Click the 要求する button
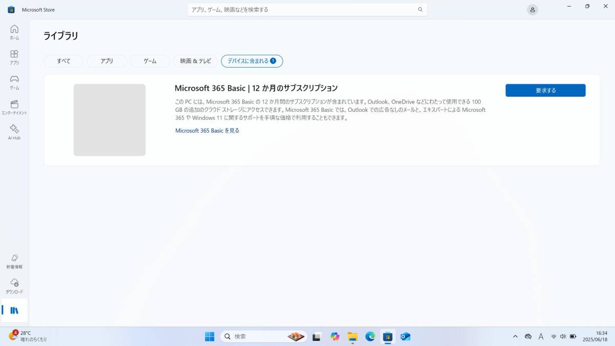The height and width of the screenshot is (346, 615). click(x=545, y=90)
